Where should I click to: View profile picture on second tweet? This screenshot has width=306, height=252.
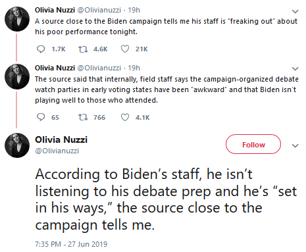(x=17, y=76)
